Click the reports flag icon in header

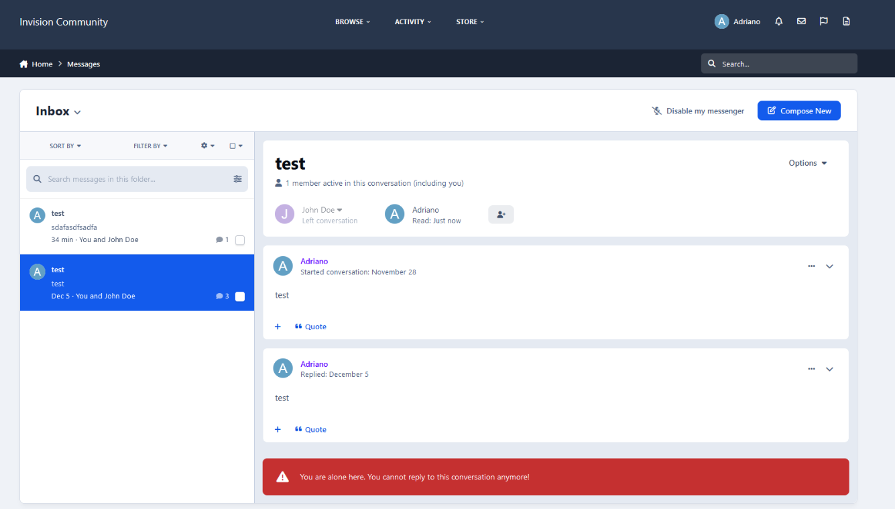[x=823, y=21]
